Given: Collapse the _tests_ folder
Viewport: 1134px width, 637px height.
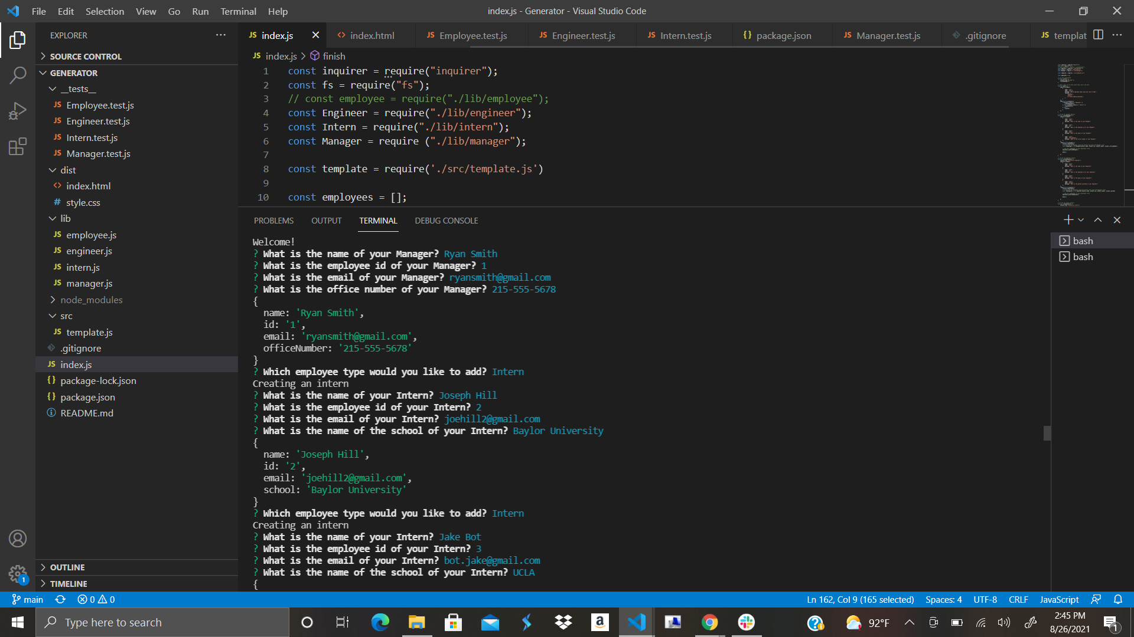Looking at the screenshot, I should (137, 88).
